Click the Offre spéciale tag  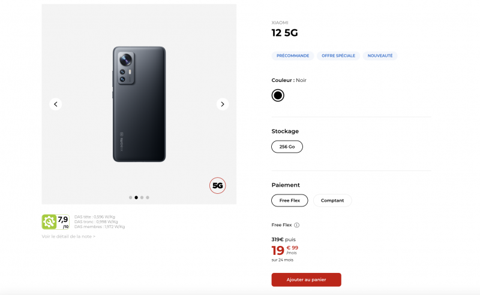pos(338,56)
